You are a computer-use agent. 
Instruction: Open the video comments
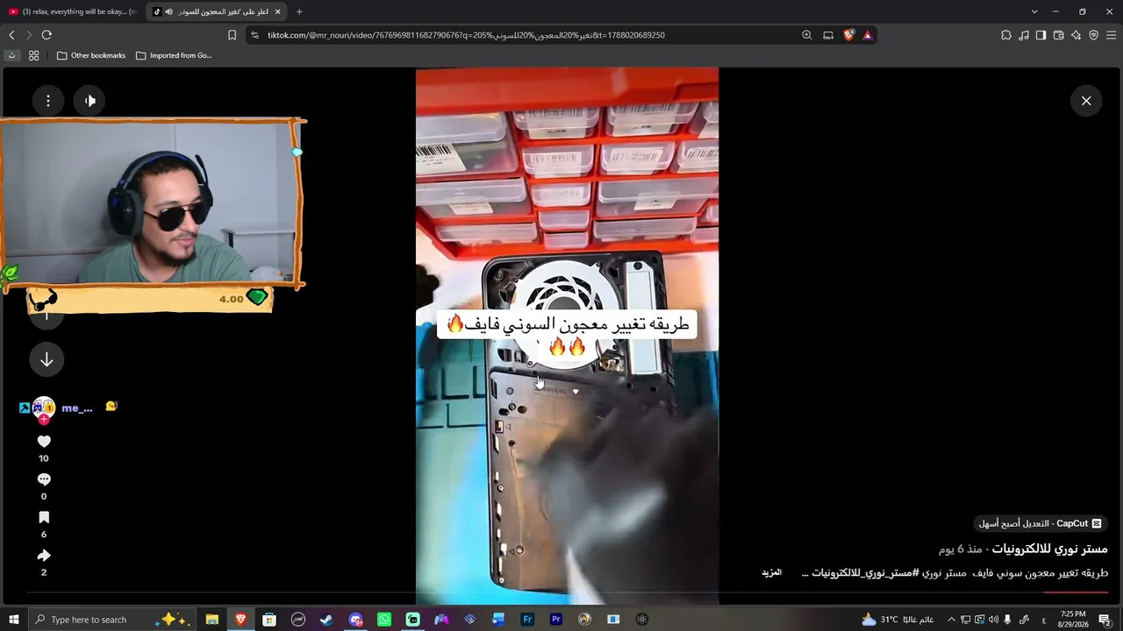tap(44, 479)
